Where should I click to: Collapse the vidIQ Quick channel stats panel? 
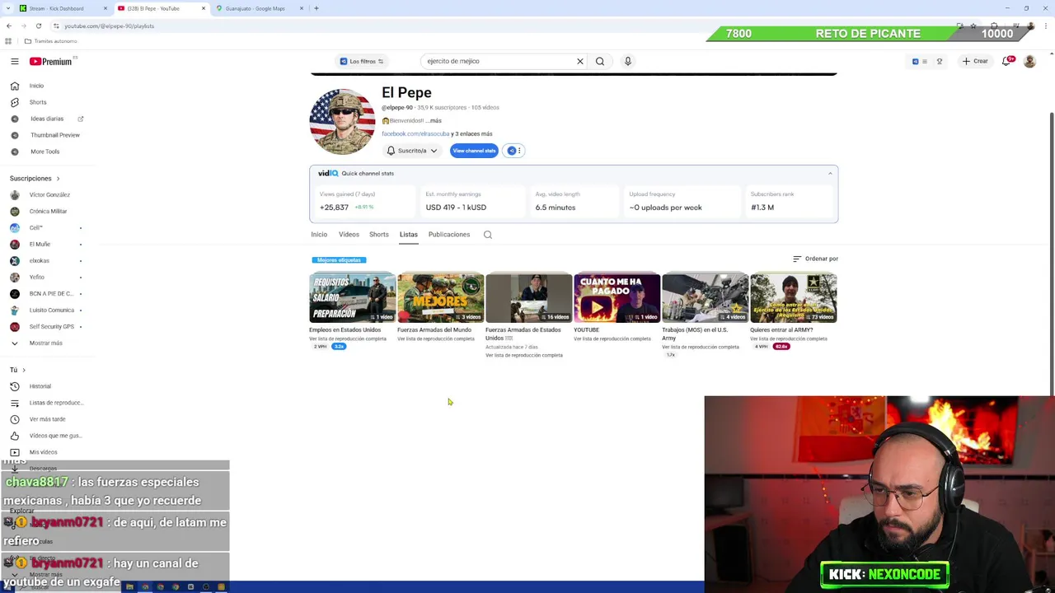(830, 173)
